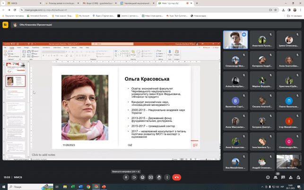
Task: Open the Chrome browser menu
Action: [x=300, y=9]
